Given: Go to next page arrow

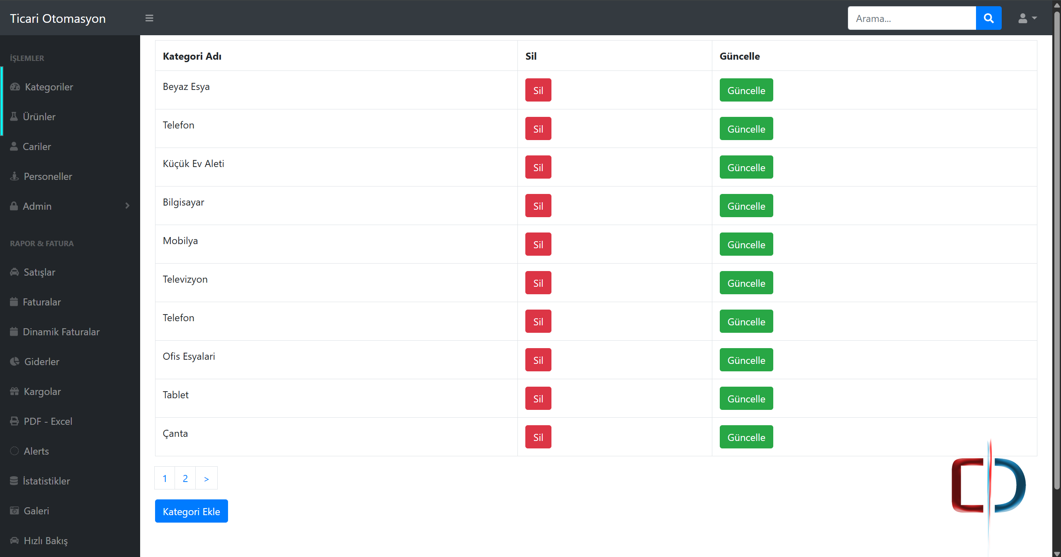Looking at the screenshot, I should (206, 478).
